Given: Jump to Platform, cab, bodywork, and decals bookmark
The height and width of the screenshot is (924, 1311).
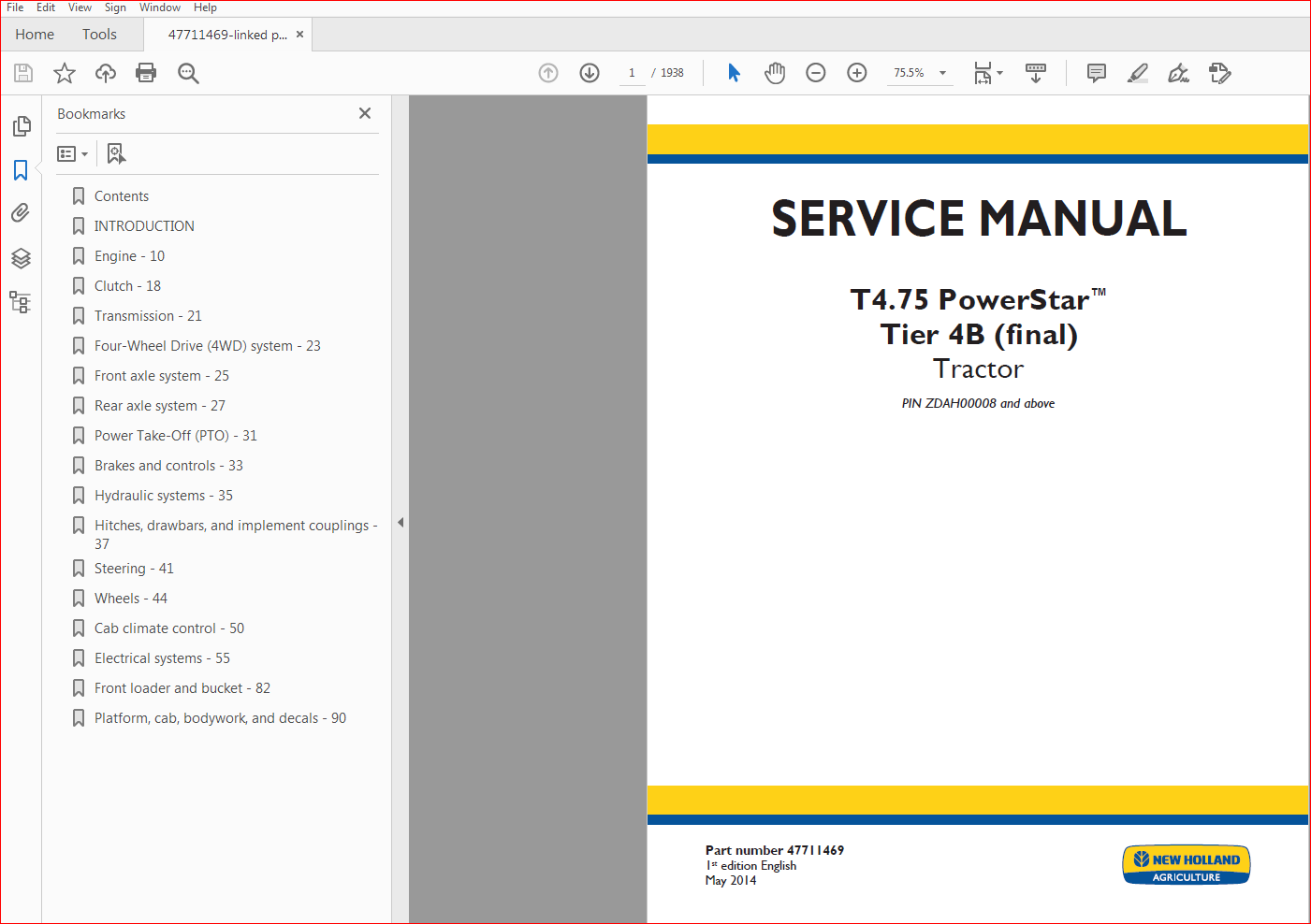Looking at the screenshot, I should click(x=220, y=718).
